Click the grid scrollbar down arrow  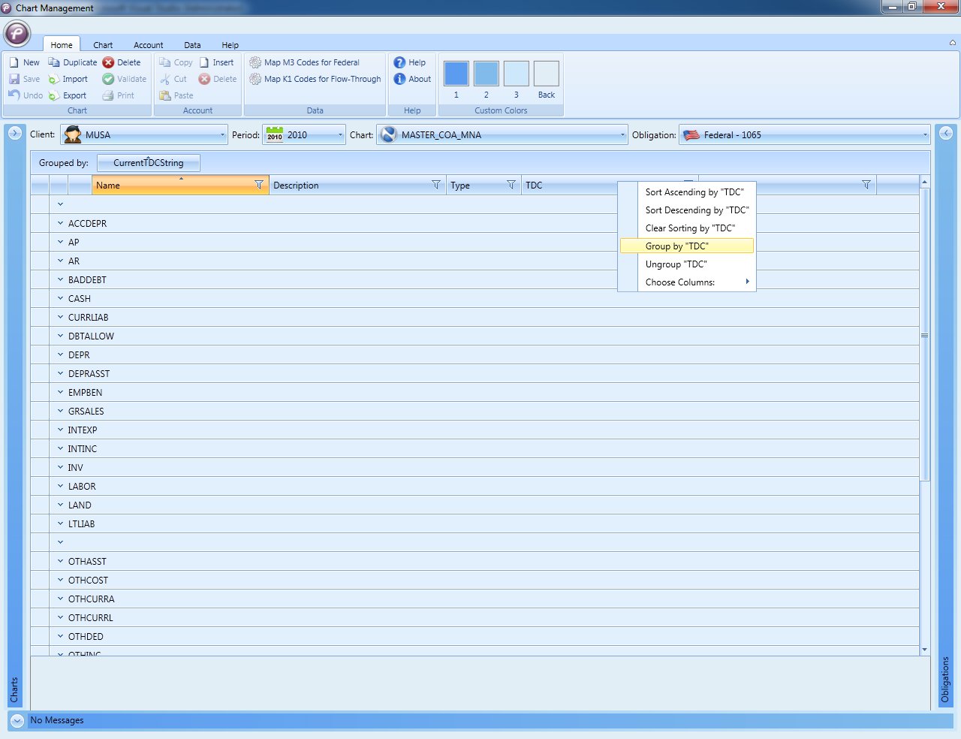(x=924, y=650)
